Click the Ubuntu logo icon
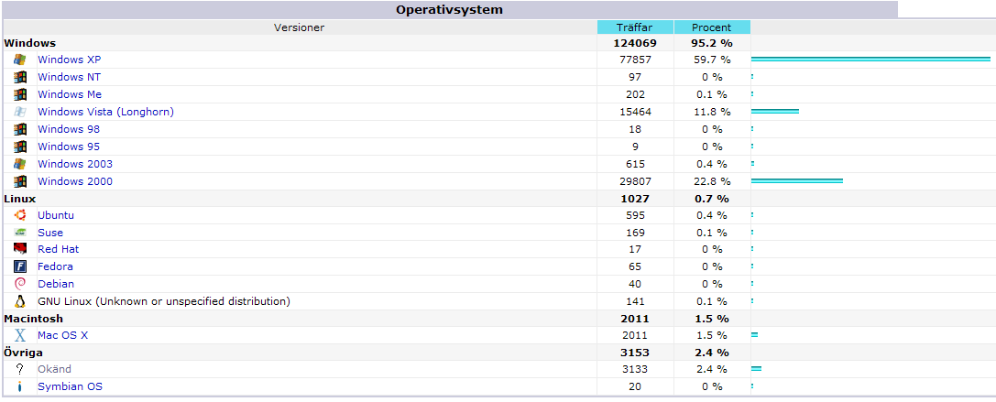 pyautogui.click(x=19, y=215)
